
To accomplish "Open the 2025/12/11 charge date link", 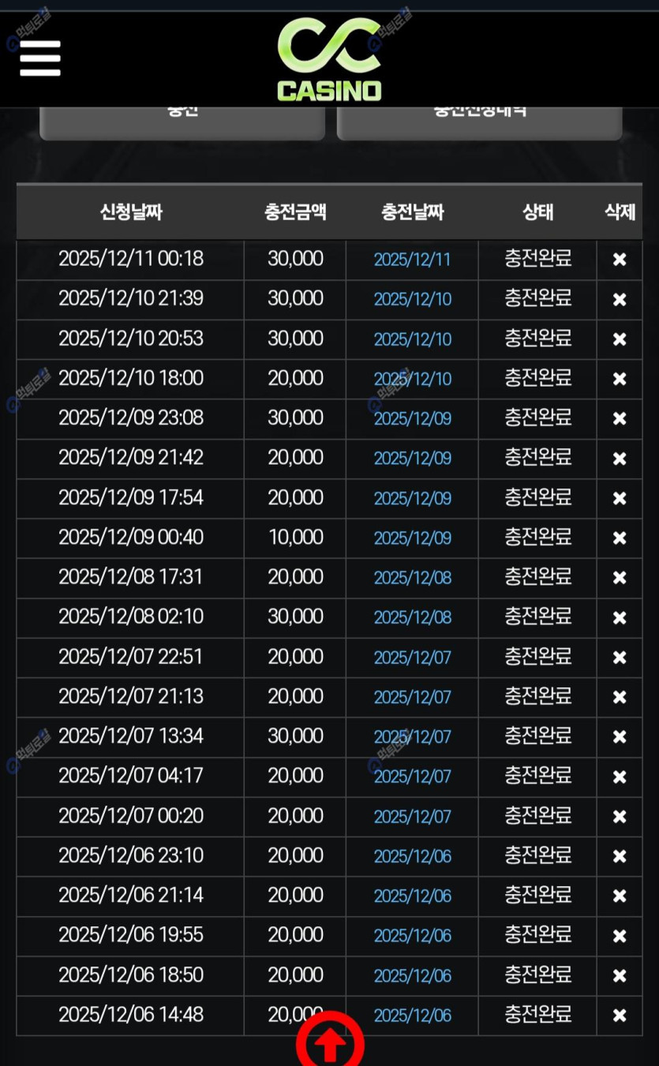I will pos(412,260).
